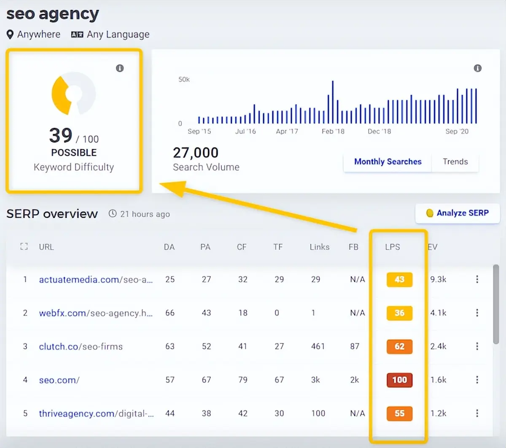Open three-dot menu for thriveagency.com row

coord(477,413)
